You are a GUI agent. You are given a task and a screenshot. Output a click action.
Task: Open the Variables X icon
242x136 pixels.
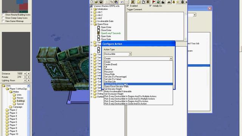click(133, 2)
